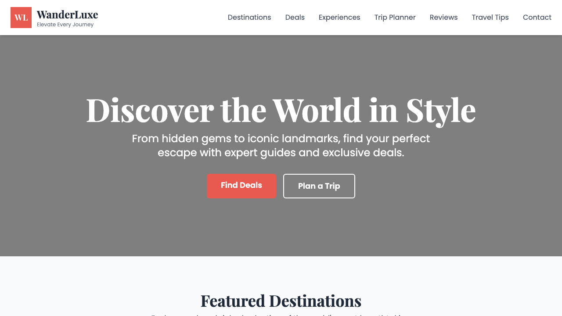Viewport: 562px width, 316px height.
Task: Click the Find Deals button
Action: point(241,186)
